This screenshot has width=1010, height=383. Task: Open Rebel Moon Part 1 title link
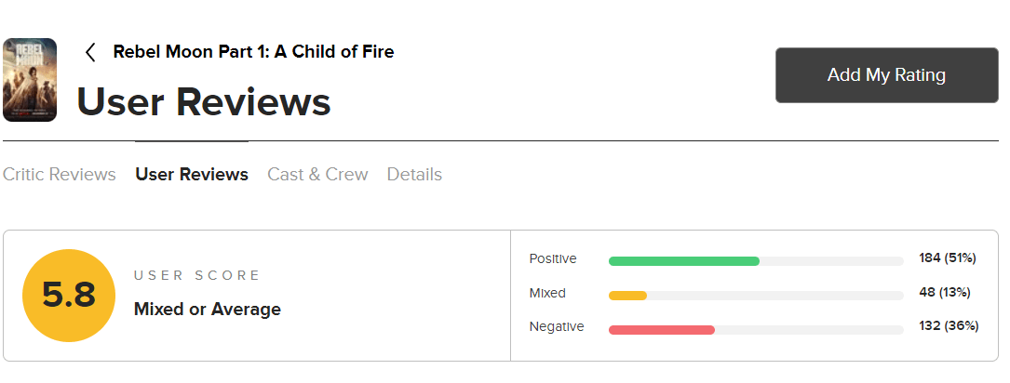253,52
